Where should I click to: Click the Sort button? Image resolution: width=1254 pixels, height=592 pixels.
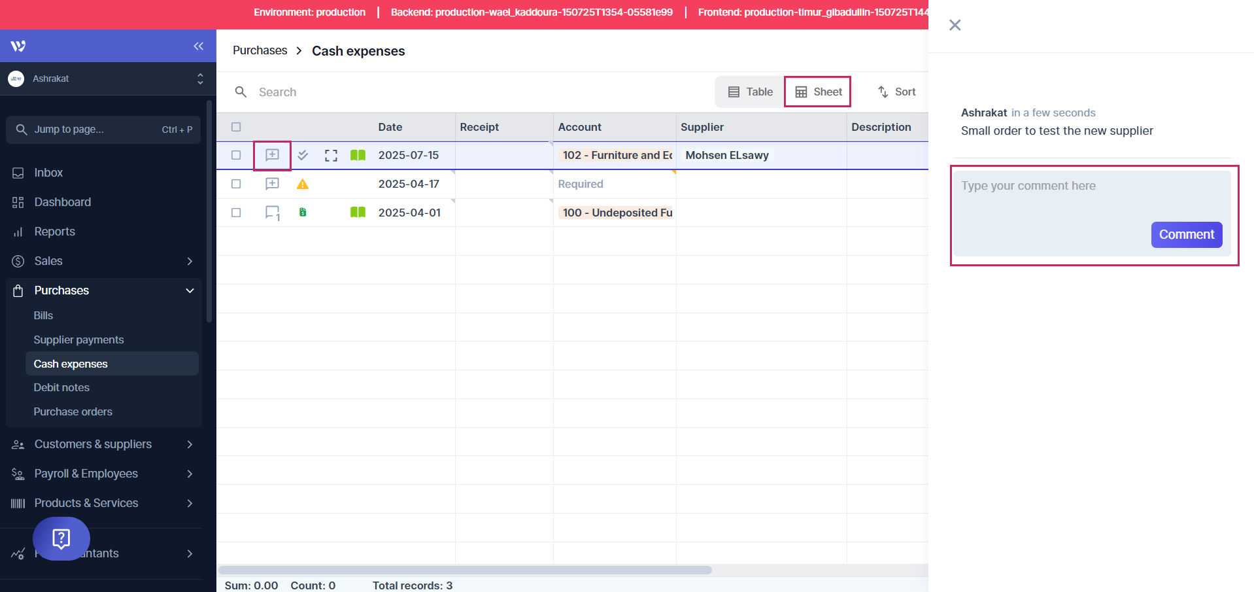896,92
